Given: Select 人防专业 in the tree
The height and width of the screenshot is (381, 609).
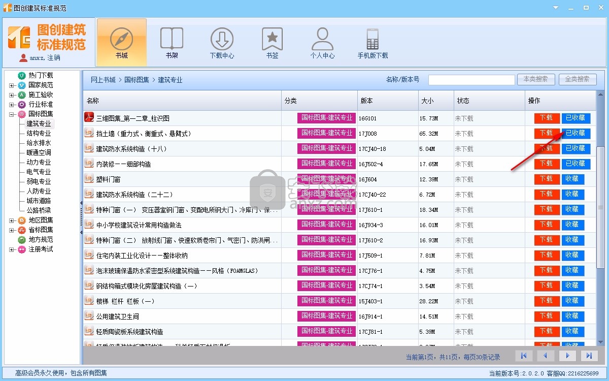Looking at the screenshot, I should click(x=39, y=191).
